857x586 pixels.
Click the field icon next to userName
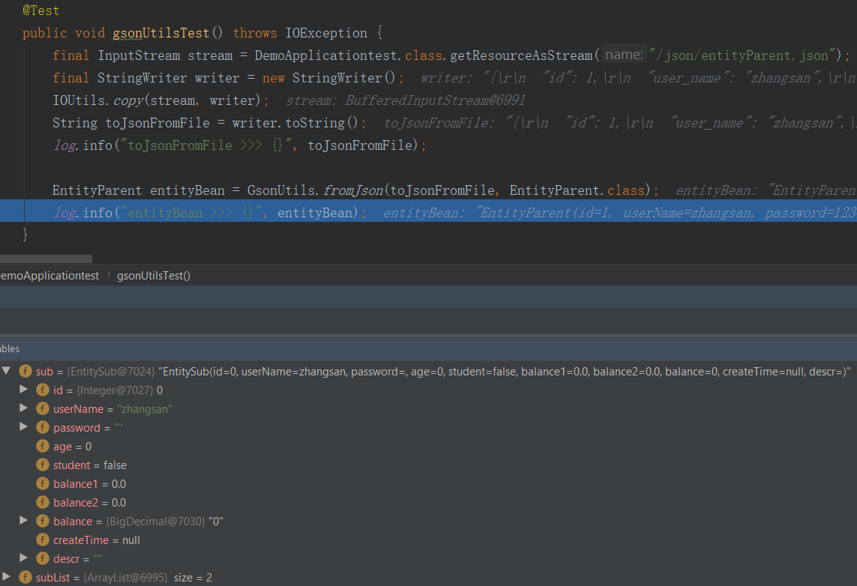pyautogui.click(x=43, y=409)
